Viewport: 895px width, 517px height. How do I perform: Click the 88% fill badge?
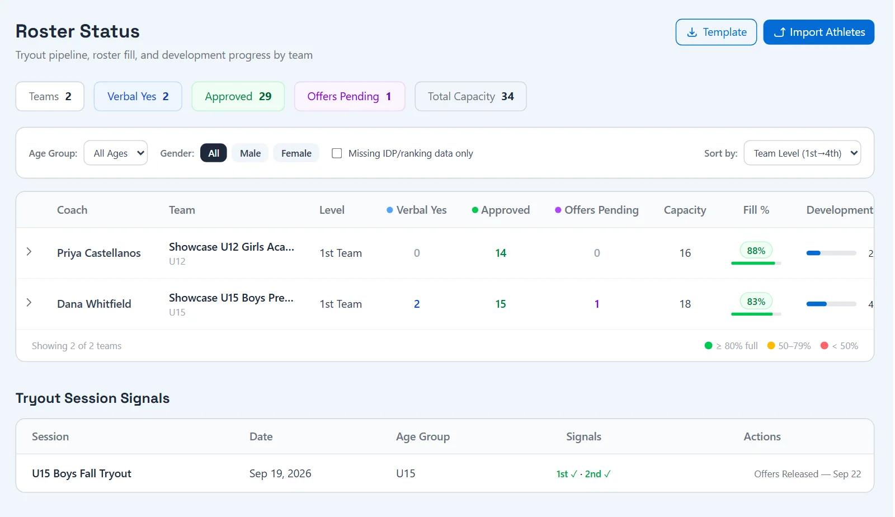pyautogui.click(x=756, y=251)
